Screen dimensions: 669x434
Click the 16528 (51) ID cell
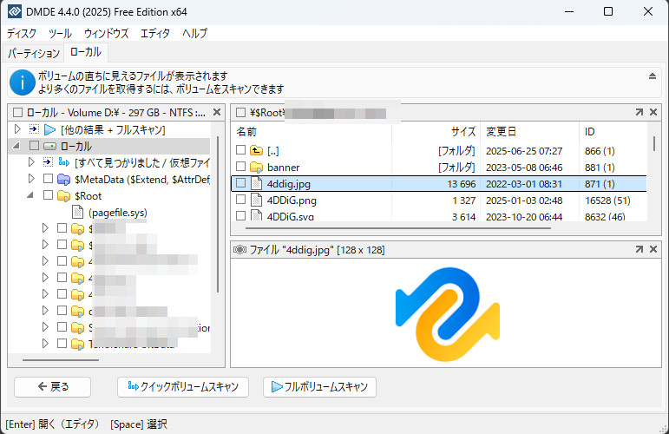point(607,201)
